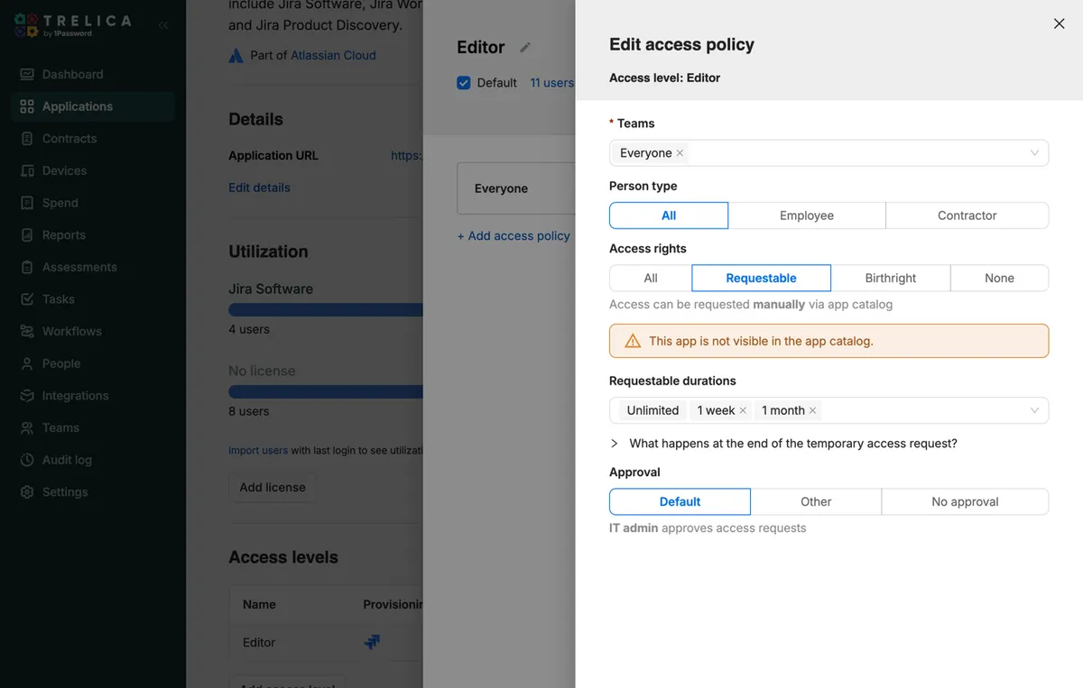1083x688 pixels.
Task: Click the Audit log clock icon in the sidebar
Action: (x=27, y=460)
